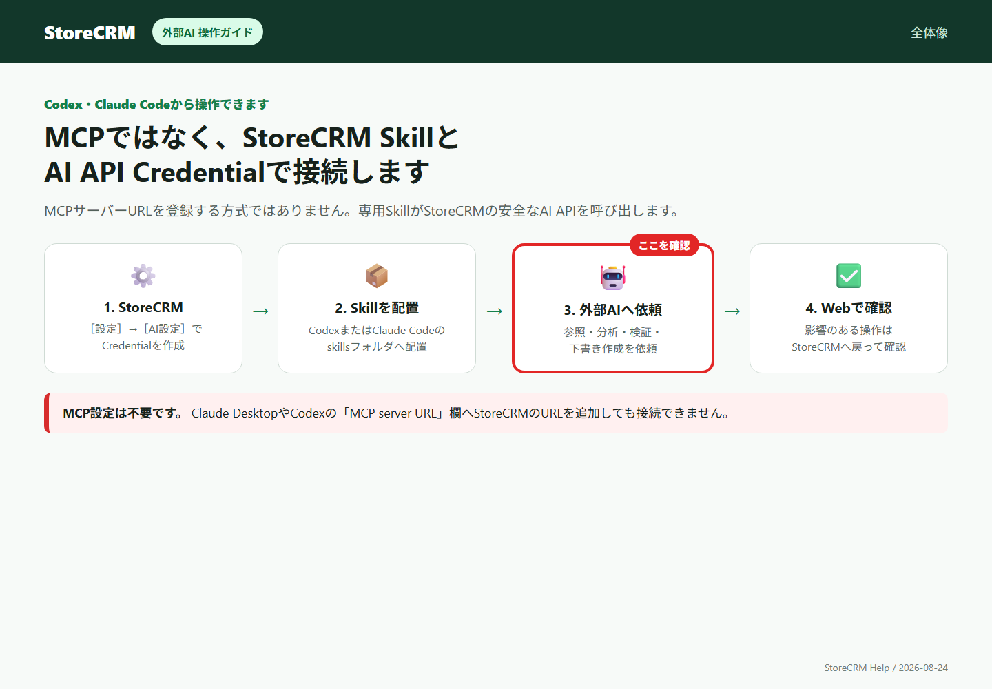Image resolution: width=992 pixels, height=689 pixels.
Task: Click the StoreCRM logo in the header
Action: (x=90, y=32)
